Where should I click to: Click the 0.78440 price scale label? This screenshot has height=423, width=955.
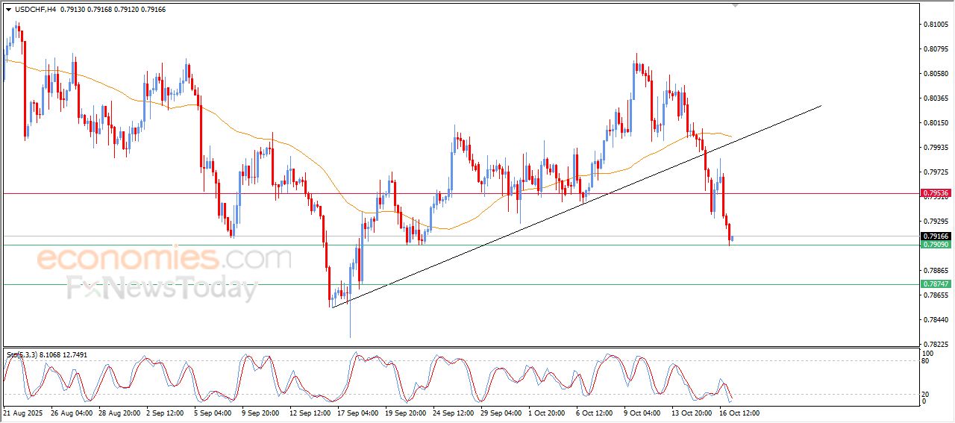[x=936, y=320]
